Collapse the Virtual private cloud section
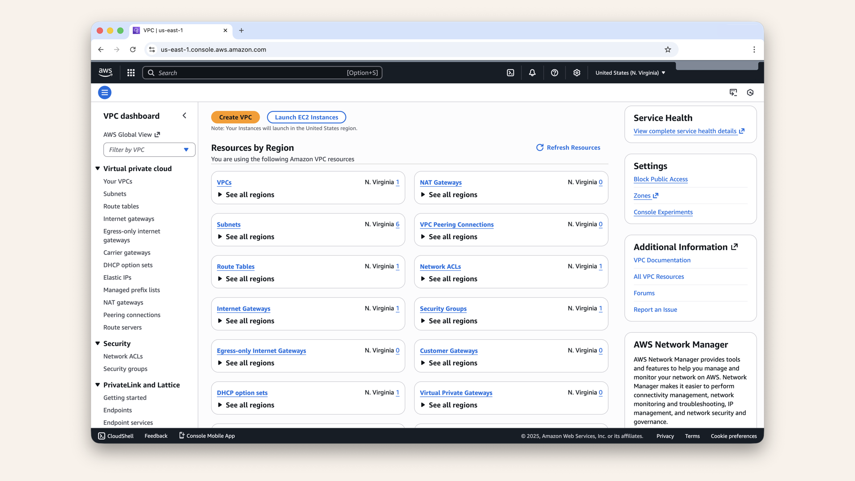The image size is (855, 481). [98, 168]
